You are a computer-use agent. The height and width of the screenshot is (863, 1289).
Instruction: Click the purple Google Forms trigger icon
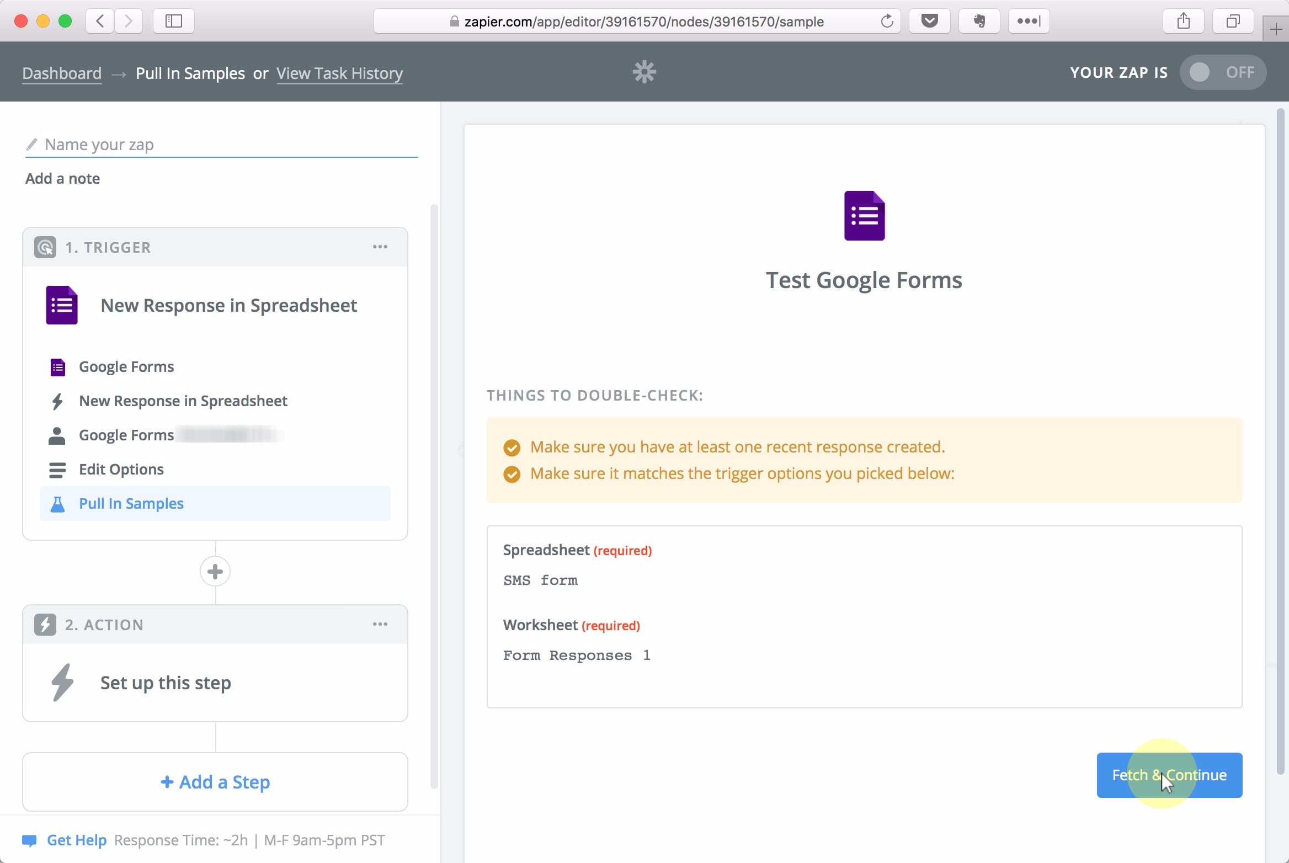(61, 305)
